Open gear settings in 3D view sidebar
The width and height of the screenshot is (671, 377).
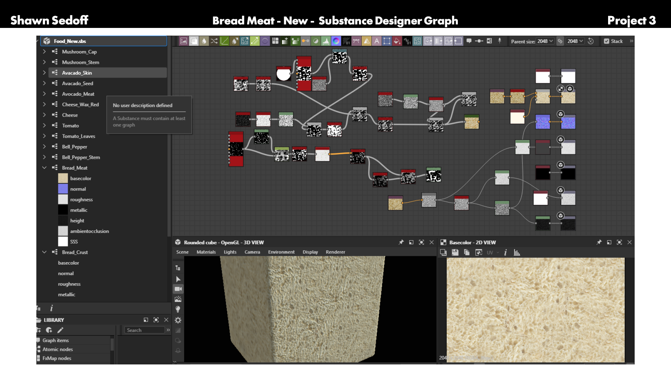point(178,320)
